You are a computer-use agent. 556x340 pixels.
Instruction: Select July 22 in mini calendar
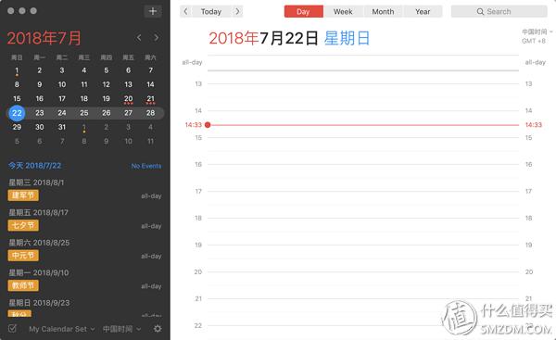17,113
